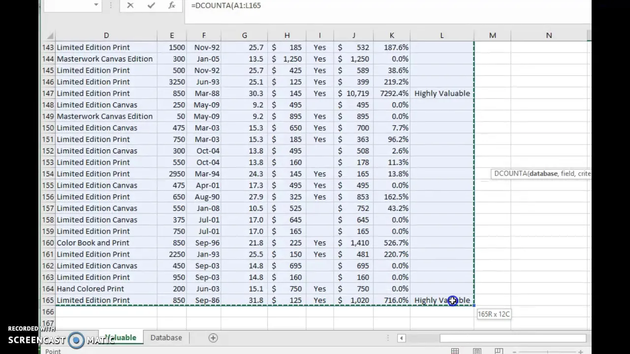
Task: Select row 166 header
Action: tap(48, 312)
